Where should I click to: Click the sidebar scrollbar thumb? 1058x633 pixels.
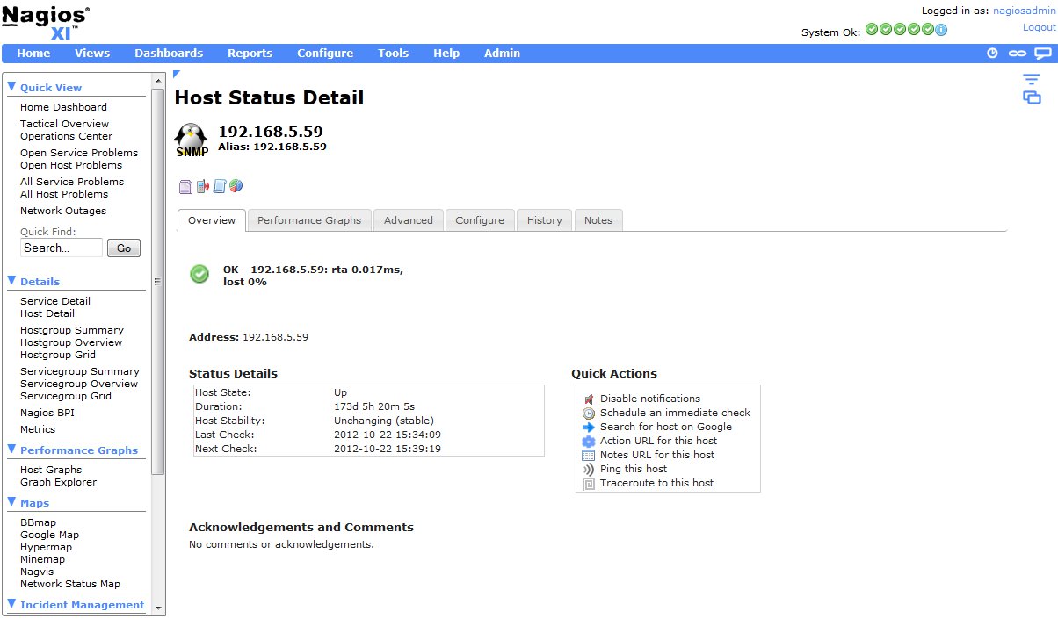[158, 281]
